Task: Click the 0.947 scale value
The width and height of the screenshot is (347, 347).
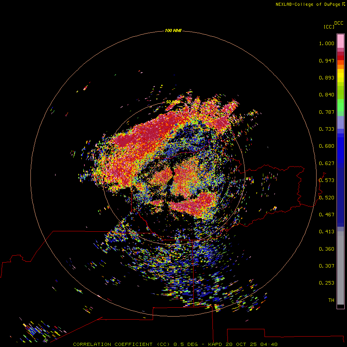Action: click(x=327, y=61)
